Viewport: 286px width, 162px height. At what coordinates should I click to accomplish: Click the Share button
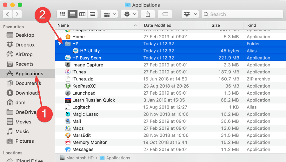click(148, 14)
